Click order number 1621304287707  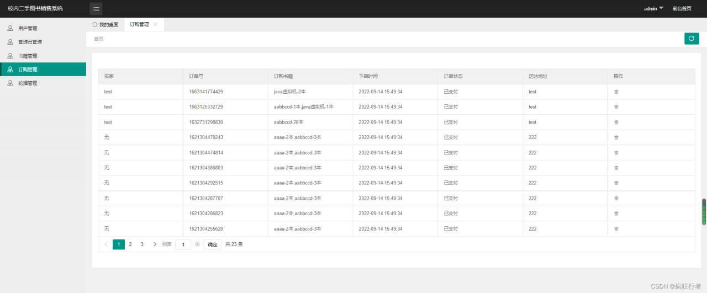(x=206, y=198)
